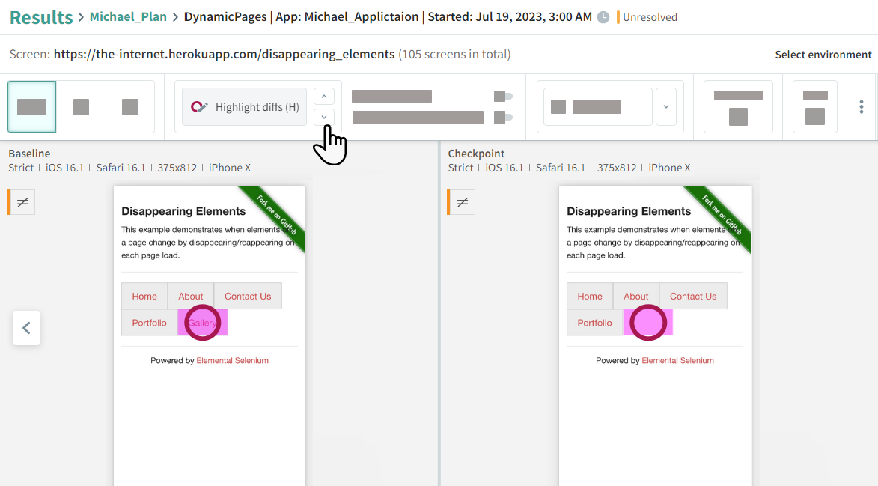
Task: Go to previous screen with left arrow
Action: tap(26, 328)
